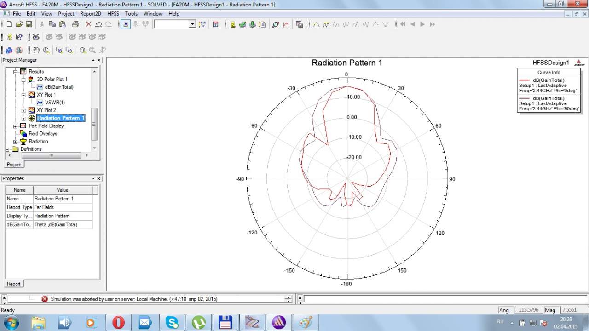Click the What's This help cursor icon

click(x=19, y=37)
